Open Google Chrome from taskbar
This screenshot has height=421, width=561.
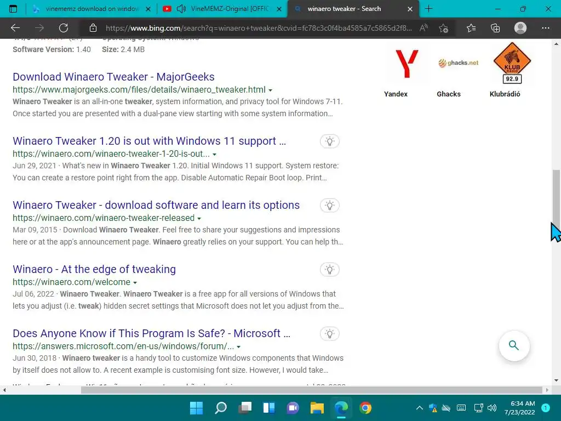(x=365, y=408)
